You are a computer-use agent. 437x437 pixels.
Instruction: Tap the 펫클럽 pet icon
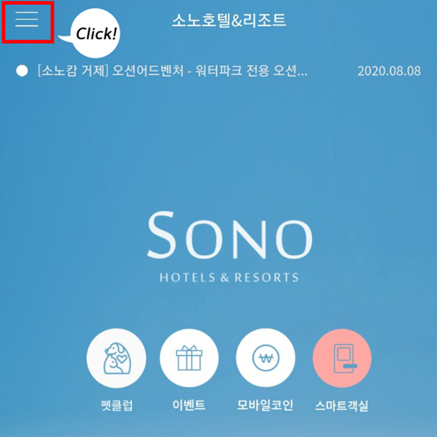(116, 358)
